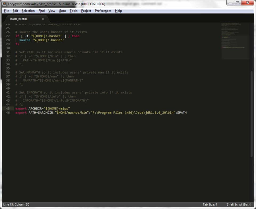
Task: Minimize the Sublime Text window
Action: pos(230,3)
